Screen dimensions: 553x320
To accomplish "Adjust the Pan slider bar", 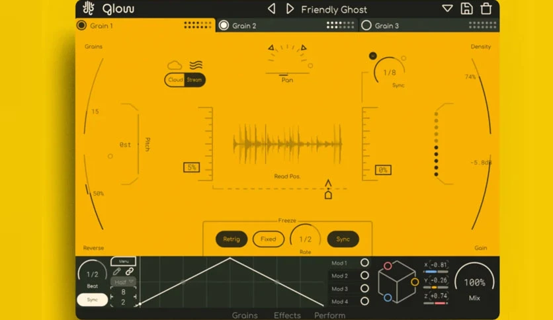I will coord(287,73).
